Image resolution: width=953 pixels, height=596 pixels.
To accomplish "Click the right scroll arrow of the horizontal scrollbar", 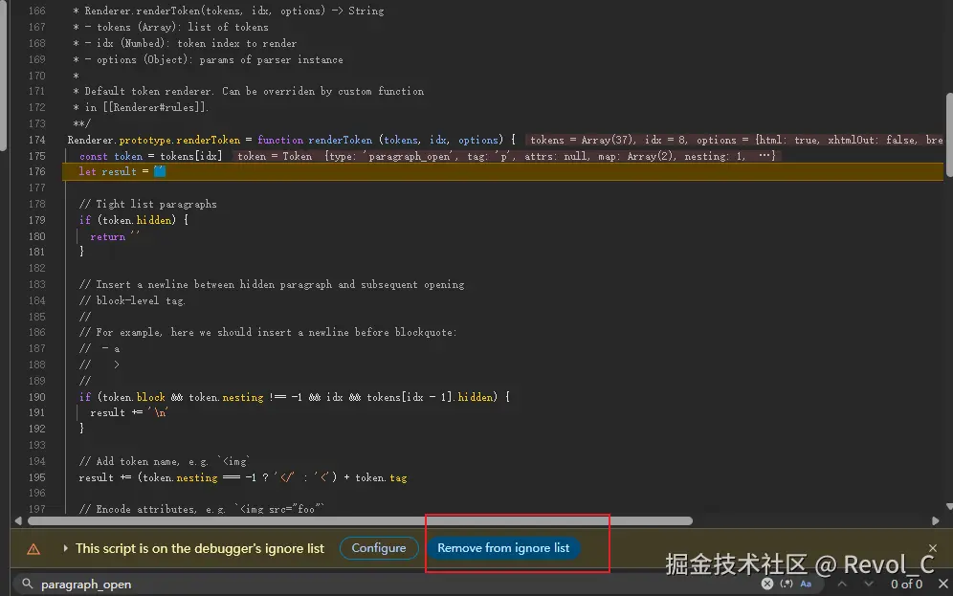I will coord(936,520).
